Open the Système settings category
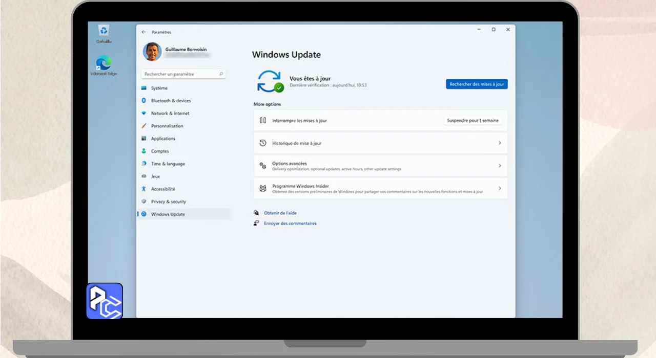The image size is (656, 358). 159,88
